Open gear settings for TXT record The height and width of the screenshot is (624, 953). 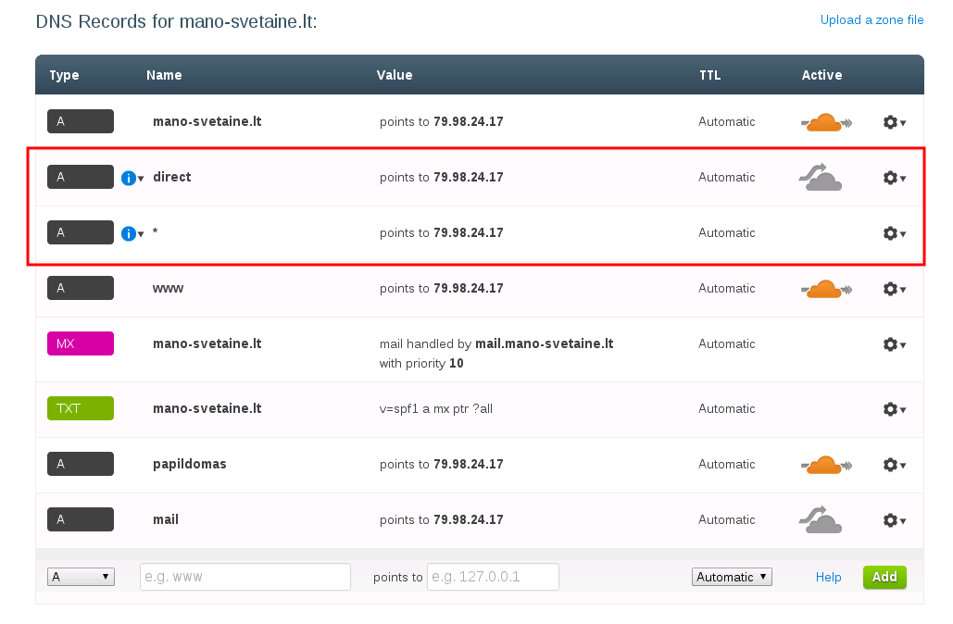894,409
